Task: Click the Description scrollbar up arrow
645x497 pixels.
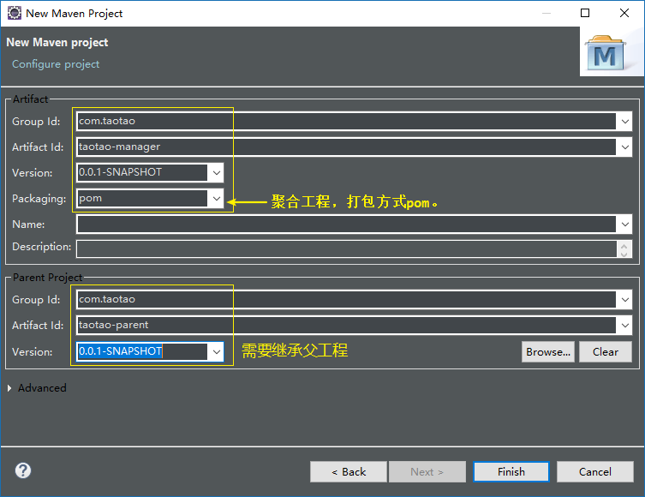Action: 624,246
